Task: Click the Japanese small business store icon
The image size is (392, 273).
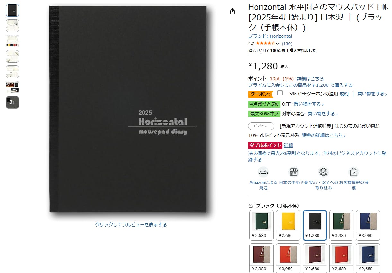Action: pos(293,172)
